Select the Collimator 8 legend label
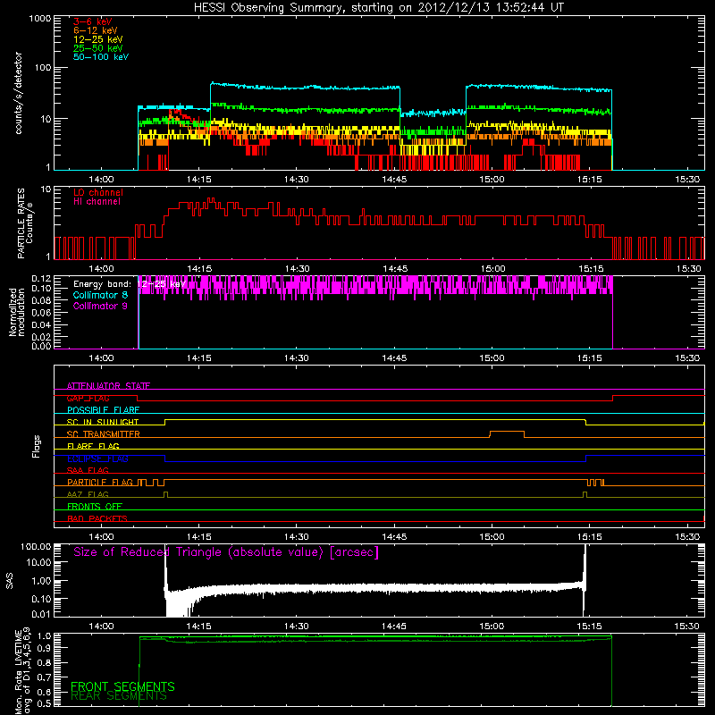 tap(100, 295)
